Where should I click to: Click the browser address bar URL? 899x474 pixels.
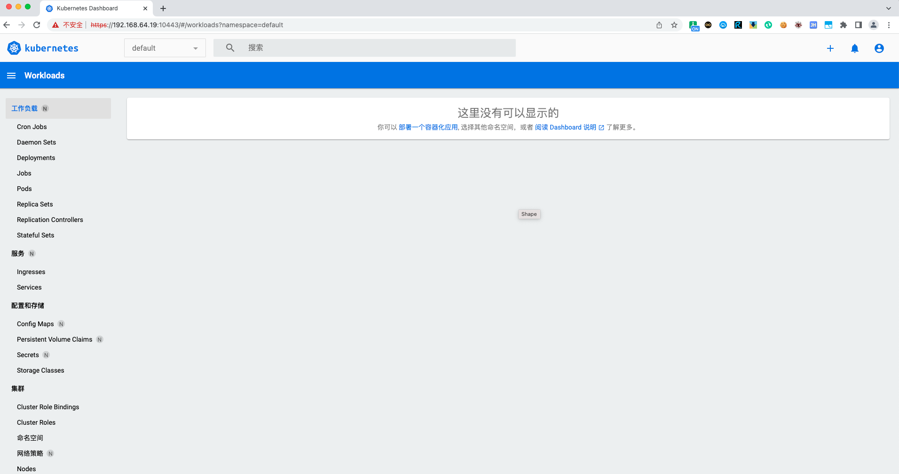(187, 25)
